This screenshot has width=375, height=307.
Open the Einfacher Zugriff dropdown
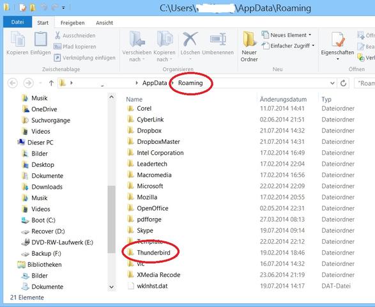(288, 45)
